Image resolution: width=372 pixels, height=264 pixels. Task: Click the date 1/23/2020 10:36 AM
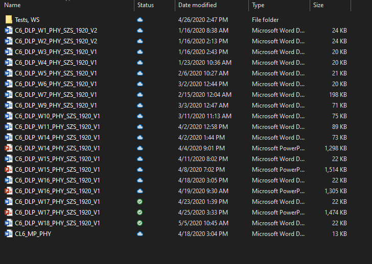pyautogui.click(x=205, y=63)
